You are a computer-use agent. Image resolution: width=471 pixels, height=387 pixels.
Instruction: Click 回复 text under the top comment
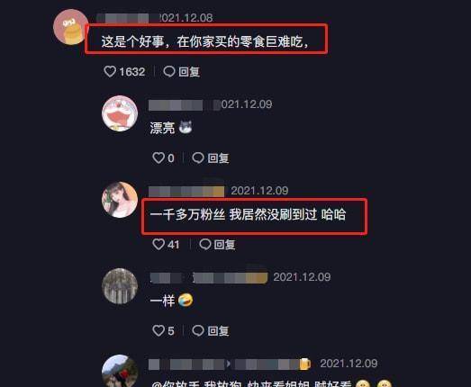coord(189,72)
